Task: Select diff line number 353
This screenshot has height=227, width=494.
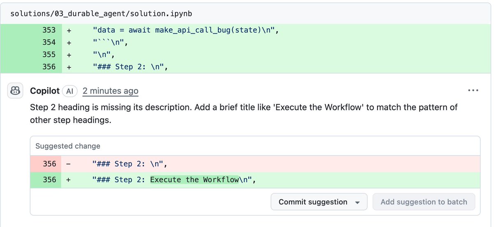Action: tap(49, 30)
